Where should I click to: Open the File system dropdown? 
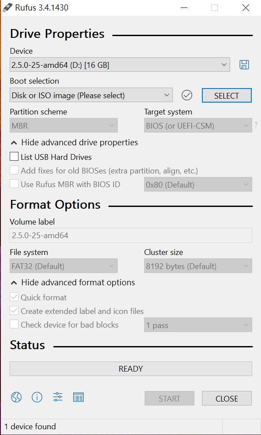coord(63,266)
